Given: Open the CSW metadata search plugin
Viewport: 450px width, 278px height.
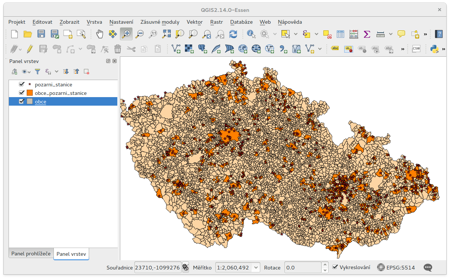Looking at the screenshot, I should 416,49.
